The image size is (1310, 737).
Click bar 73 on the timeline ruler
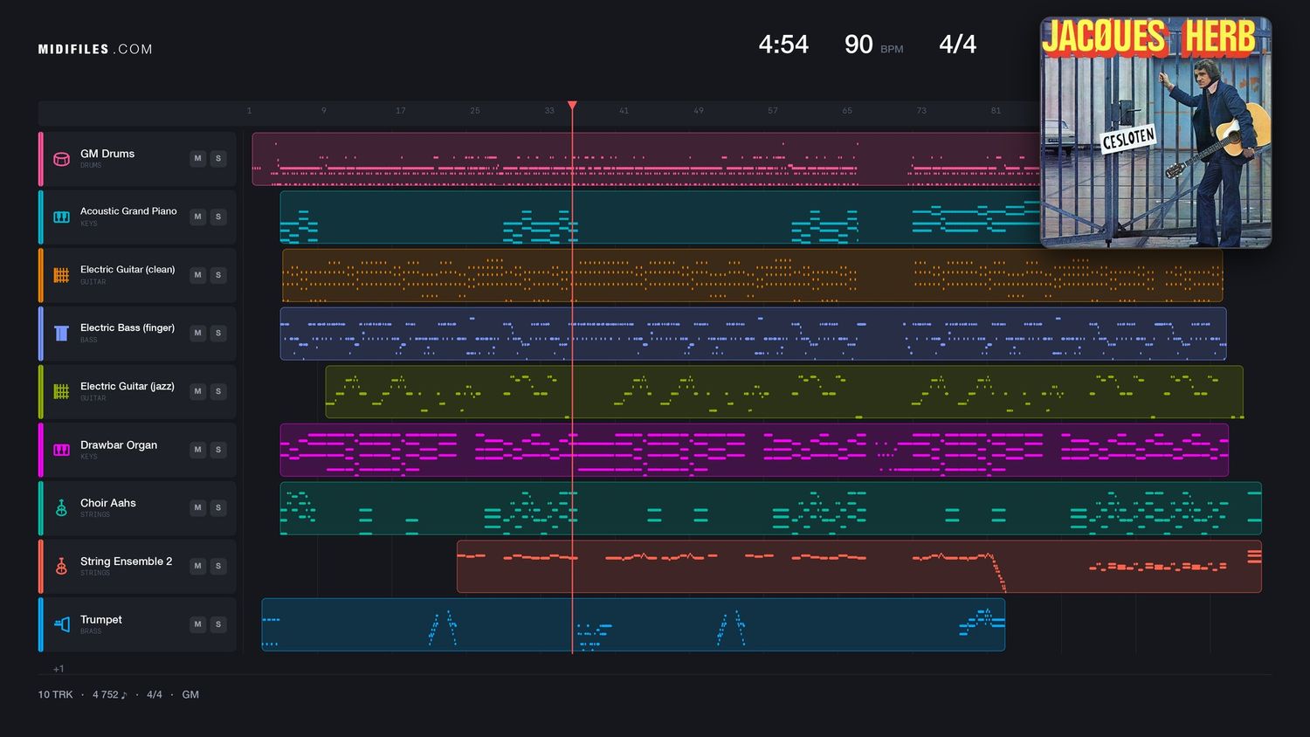tap(921, 111)
